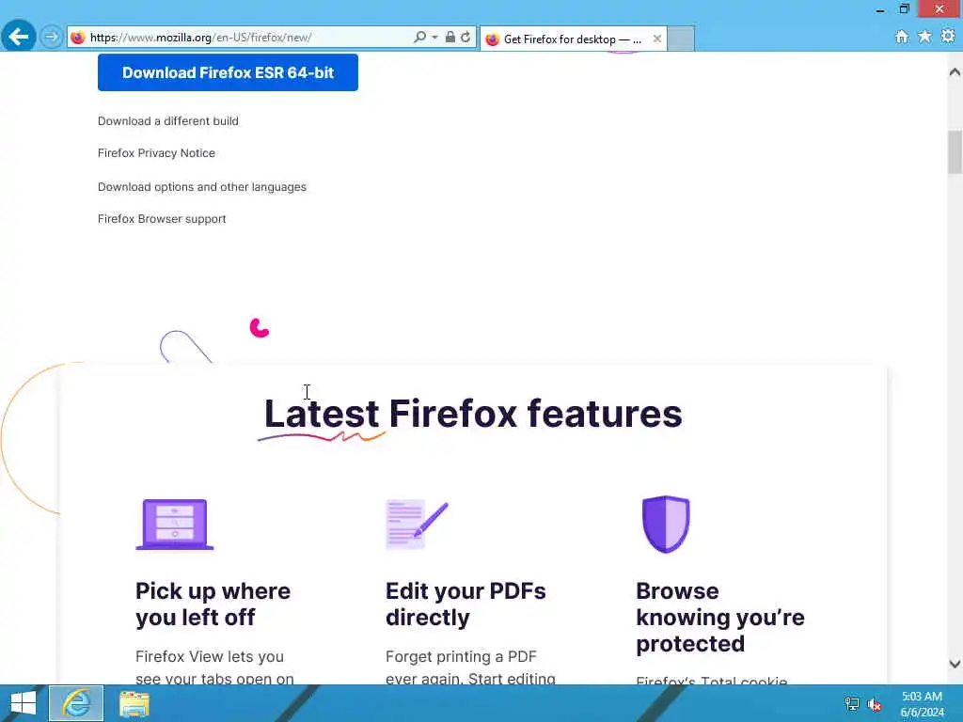This screenshot has width=963, height=722.
Task: Click Browse knowing you're protected heading
Action: [719, 617]
